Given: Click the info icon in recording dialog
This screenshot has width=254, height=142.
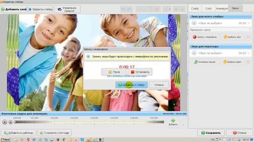Looking at the screenshot, I should pos(88,56).
